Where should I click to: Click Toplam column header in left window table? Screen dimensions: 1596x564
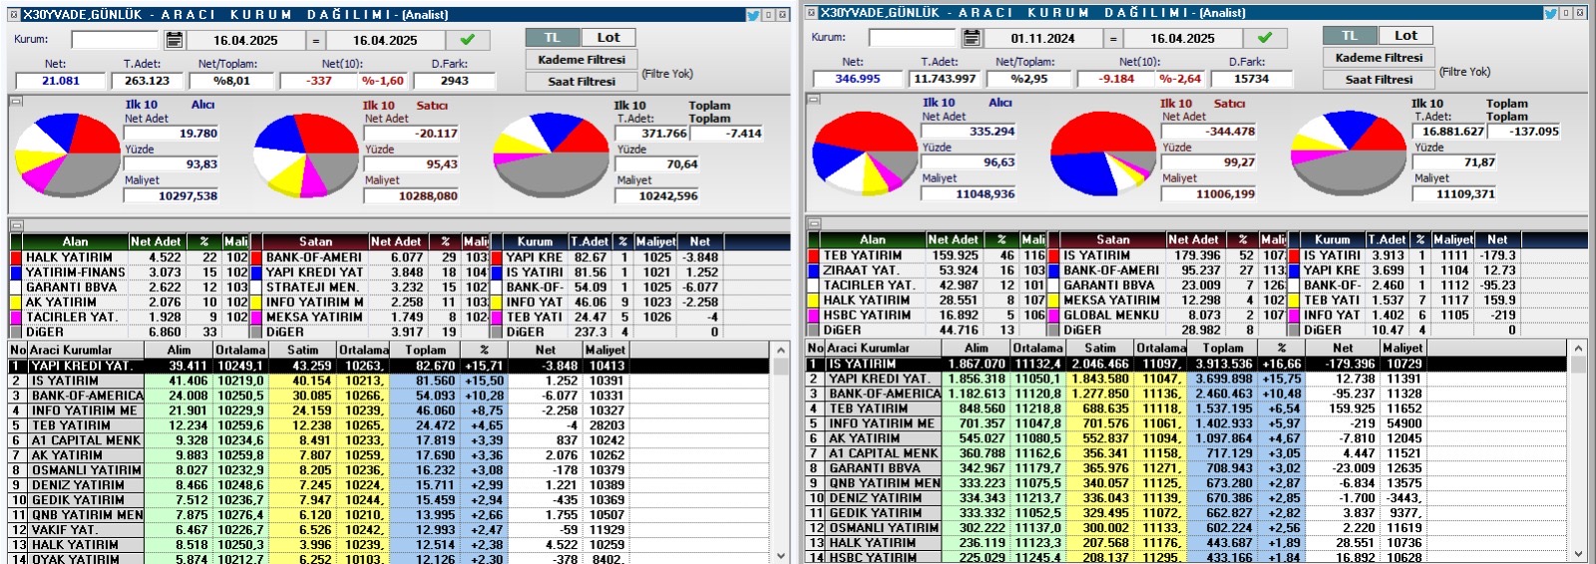(x=426, y=351)
